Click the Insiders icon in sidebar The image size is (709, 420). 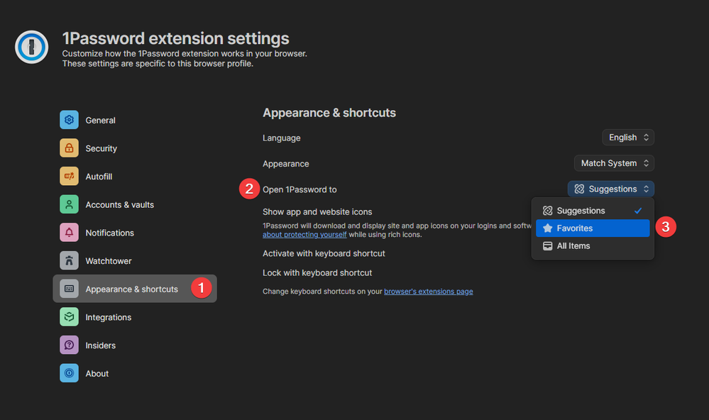point(69,346)
